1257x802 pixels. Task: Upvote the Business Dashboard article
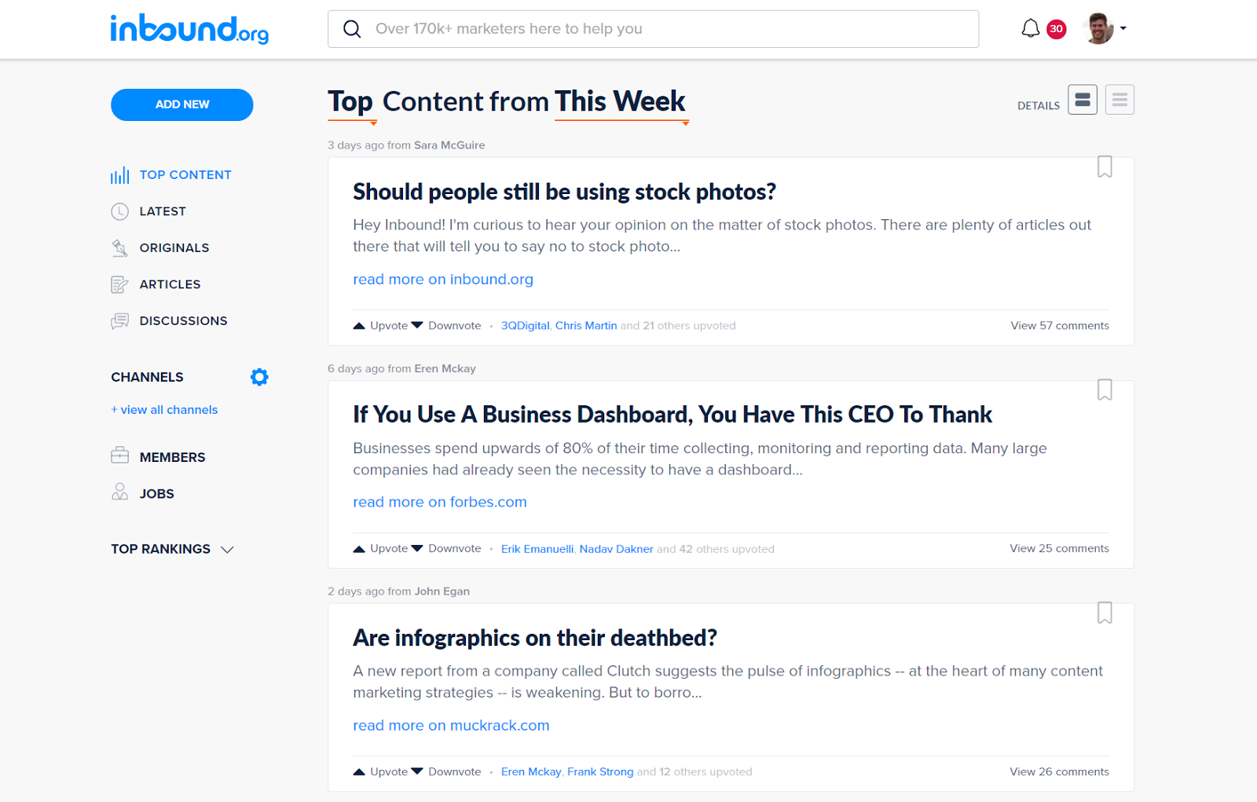click(380, 548)
